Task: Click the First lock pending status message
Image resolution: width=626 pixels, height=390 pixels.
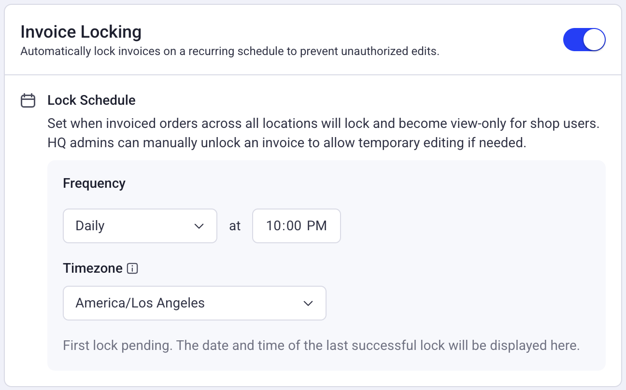Action: [x=321, y=346]
